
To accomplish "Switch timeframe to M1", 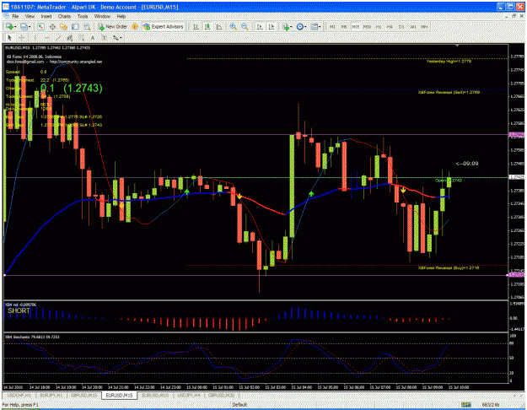I will click(333, 26).
